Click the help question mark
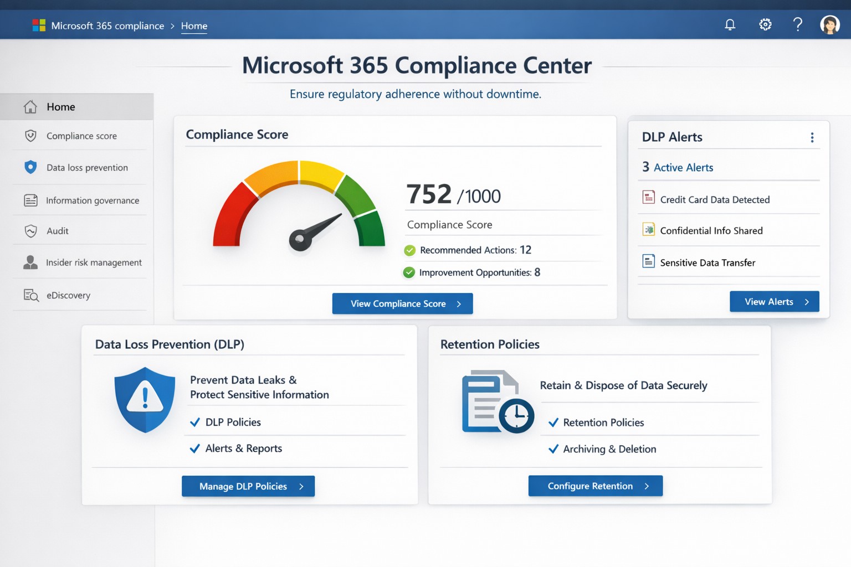Screen dimensions: 851x567 798,24
